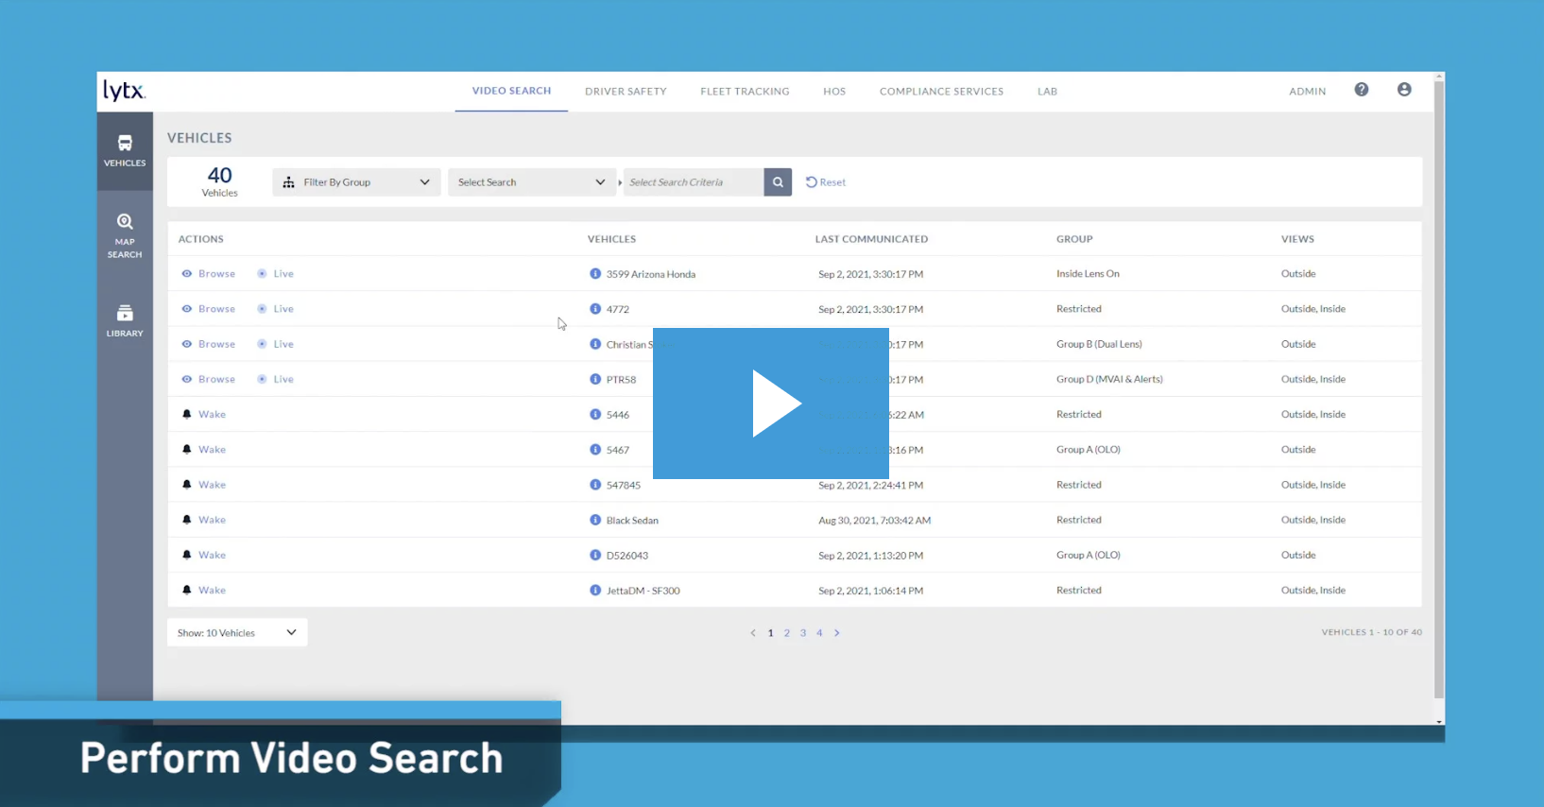
Task: Click the Select Search Criteria field
Action: pos(693,182)
